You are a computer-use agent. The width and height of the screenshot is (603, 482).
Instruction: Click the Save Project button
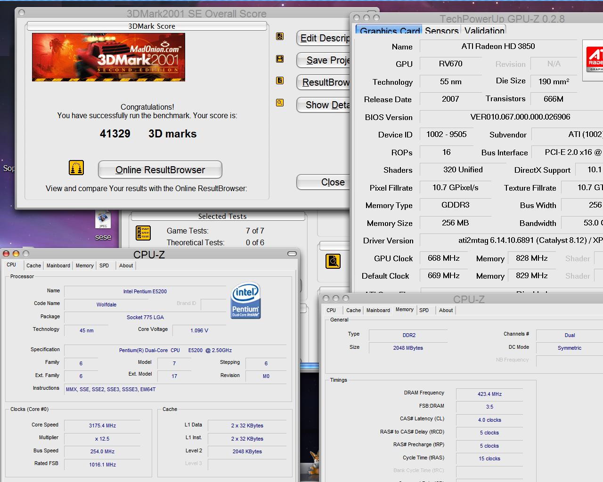point(323,60)
